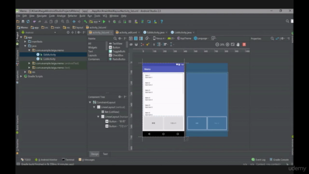Switch to the Text tab at bottom
The image size is (309, 174).
coord(105,154)
